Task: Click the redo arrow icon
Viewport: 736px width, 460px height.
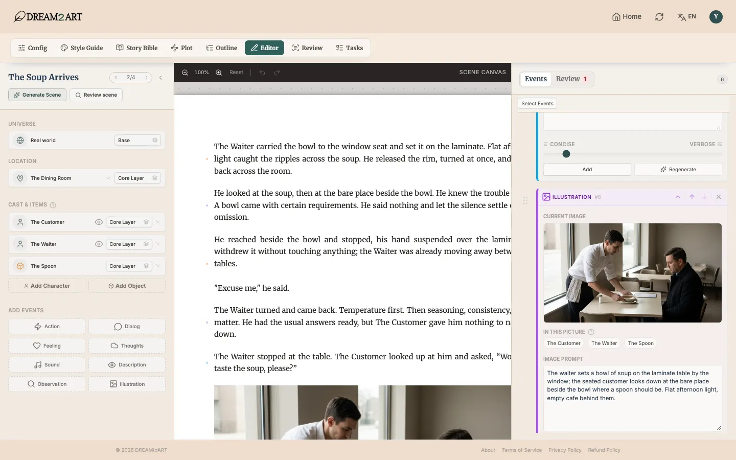Action: pos(277,73)
